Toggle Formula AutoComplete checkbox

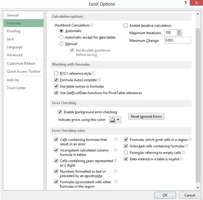(56, 80)
